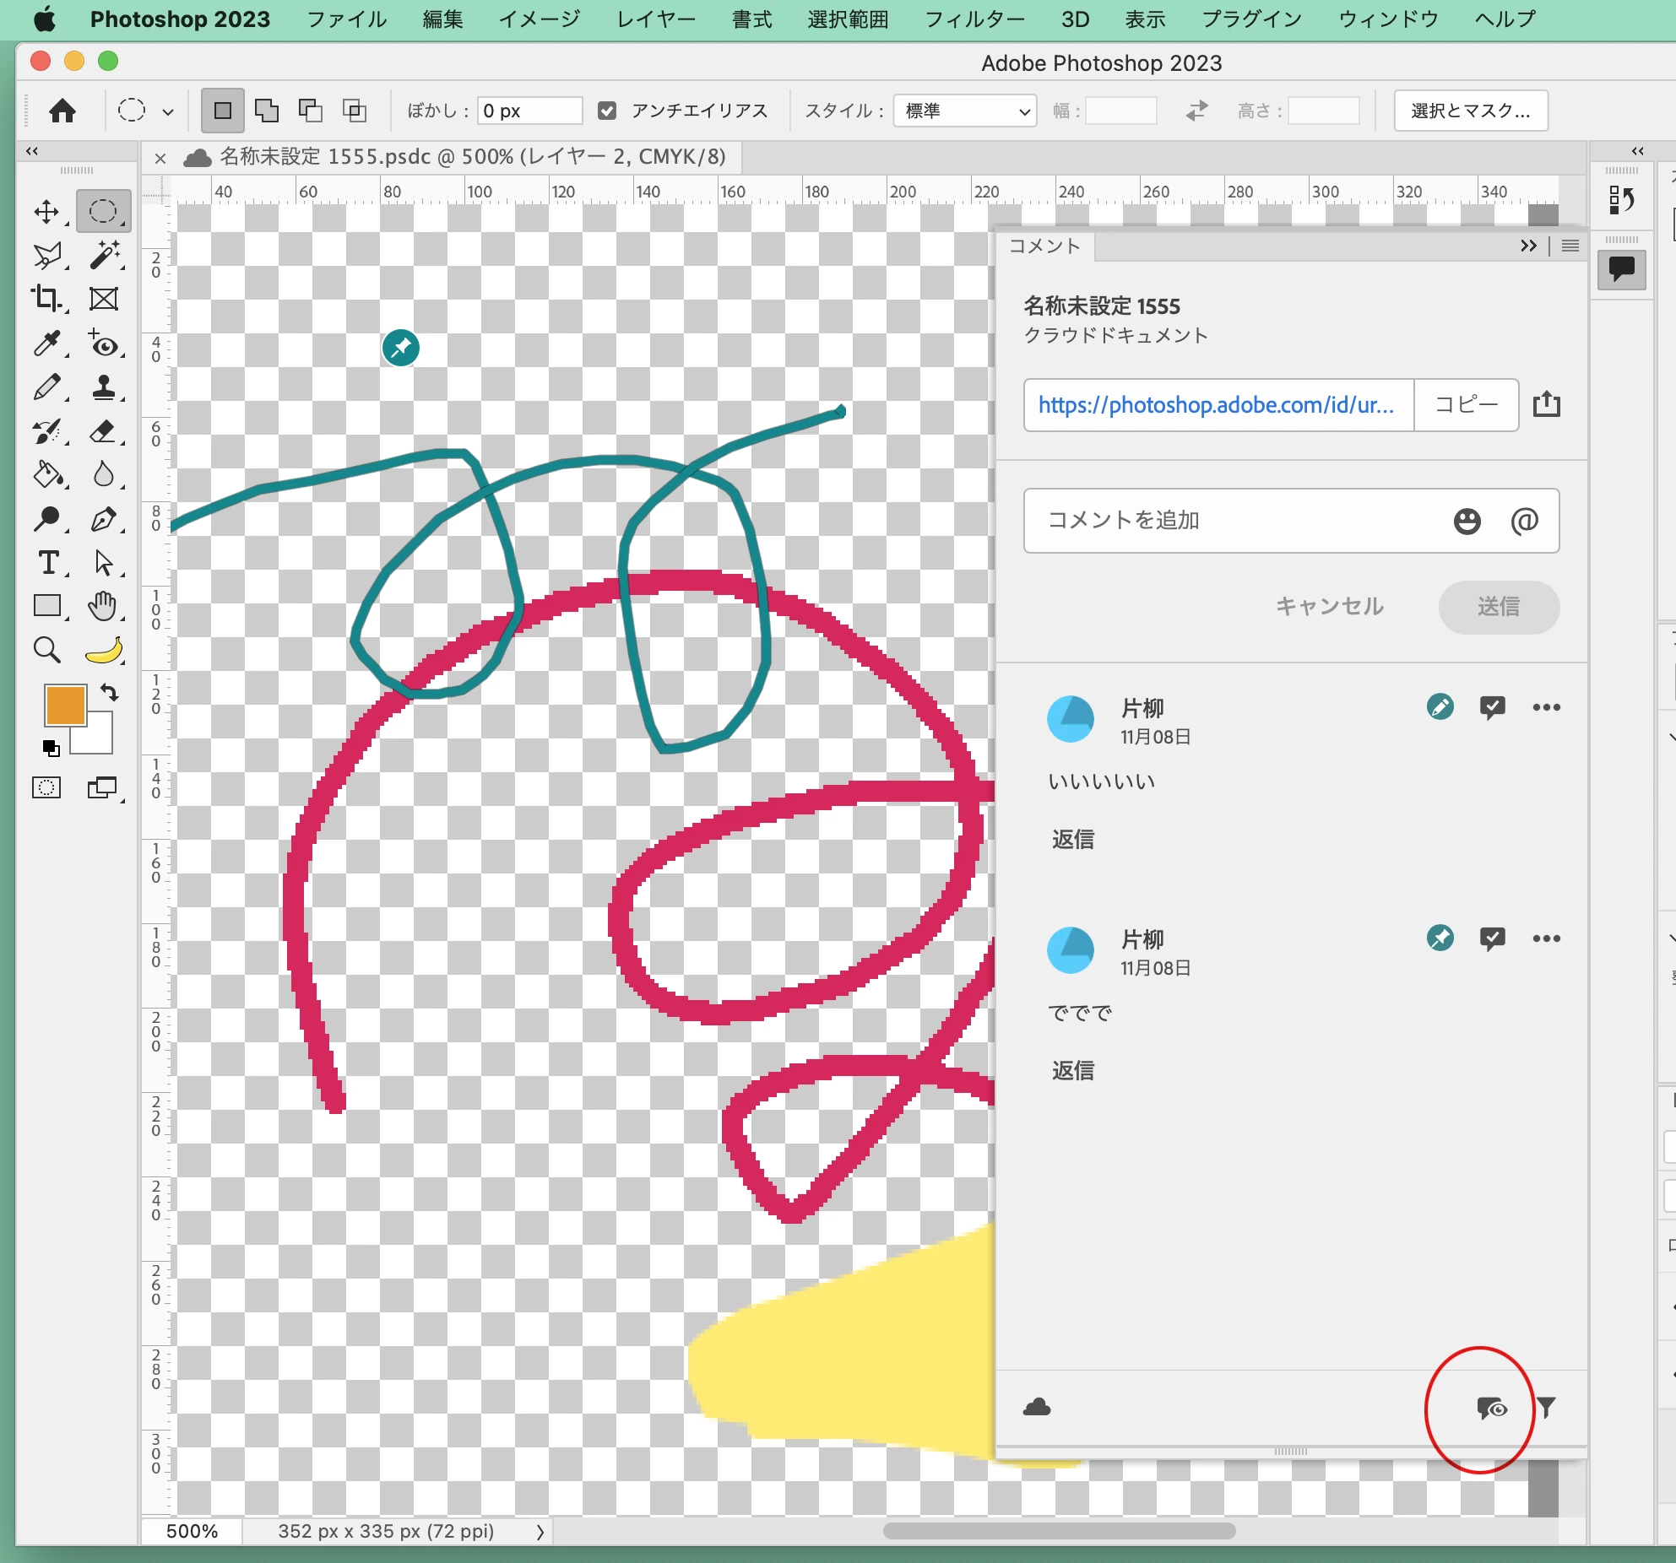This screenshot has width=1676, height=1563.
Task: Open the レイヤー menu
Action: [x=655, y=19]
